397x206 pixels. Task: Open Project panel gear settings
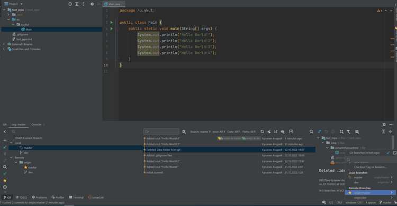click(92, 4)
